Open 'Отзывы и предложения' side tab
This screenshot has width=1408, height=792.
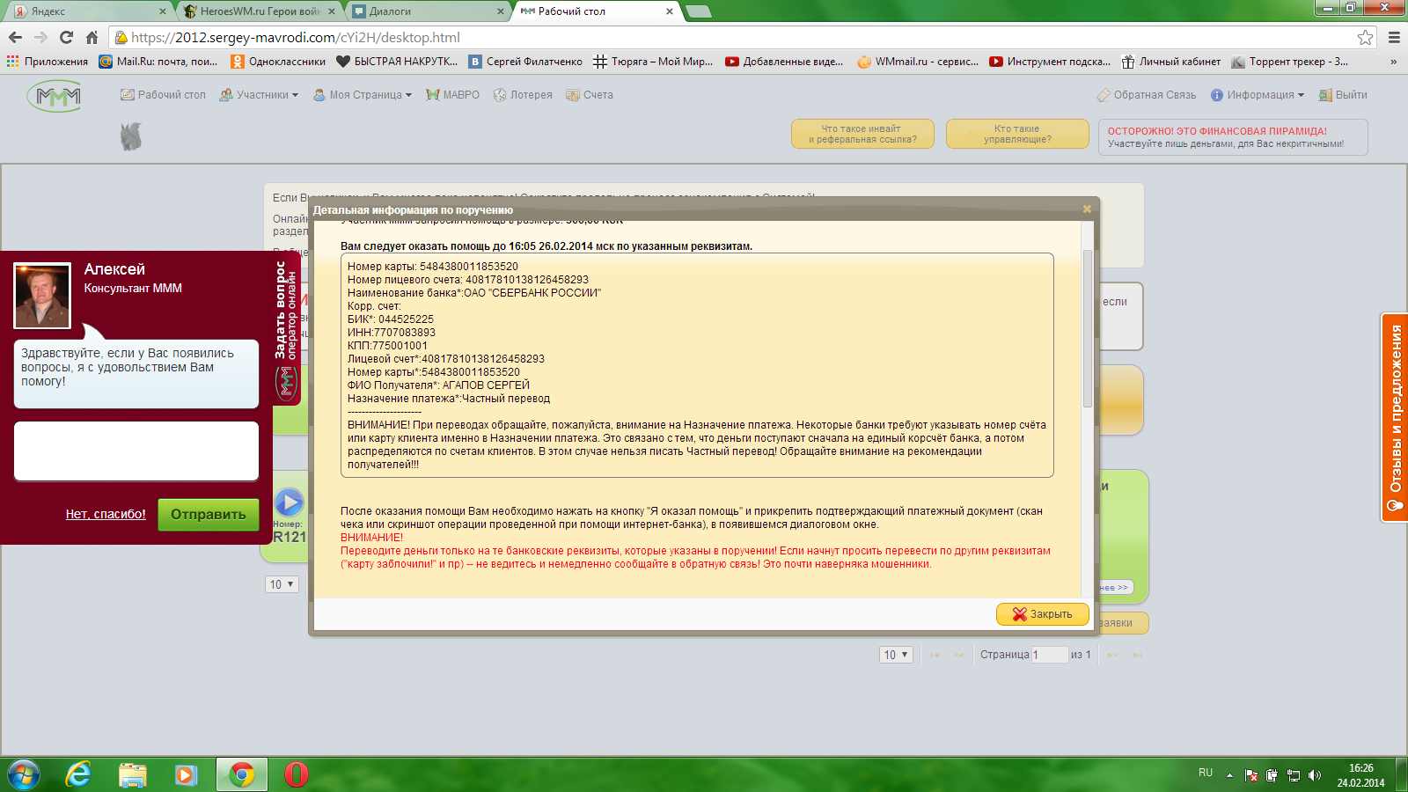click(1395, 417)
